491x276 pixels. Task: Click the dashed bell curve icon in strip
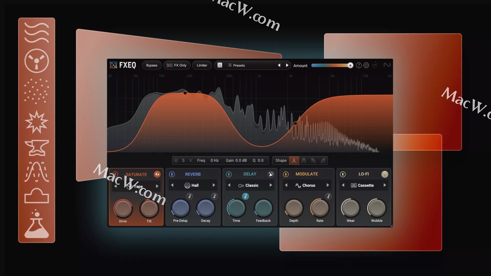[x=37, y=172]
